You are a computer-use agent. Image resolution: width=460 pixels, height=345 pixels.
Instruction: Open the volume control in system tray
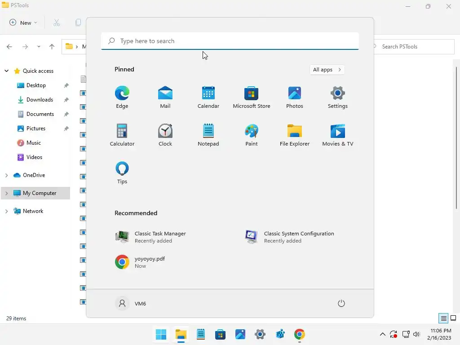click(416, 334)
